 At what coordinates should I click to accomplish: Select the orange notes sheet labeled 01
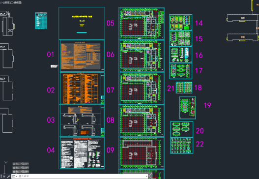[82, 56]
